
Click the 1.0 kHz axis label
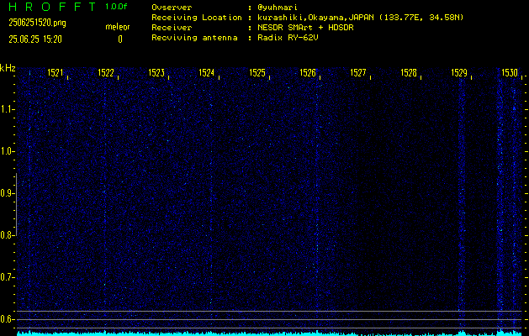tap(6, 152)
